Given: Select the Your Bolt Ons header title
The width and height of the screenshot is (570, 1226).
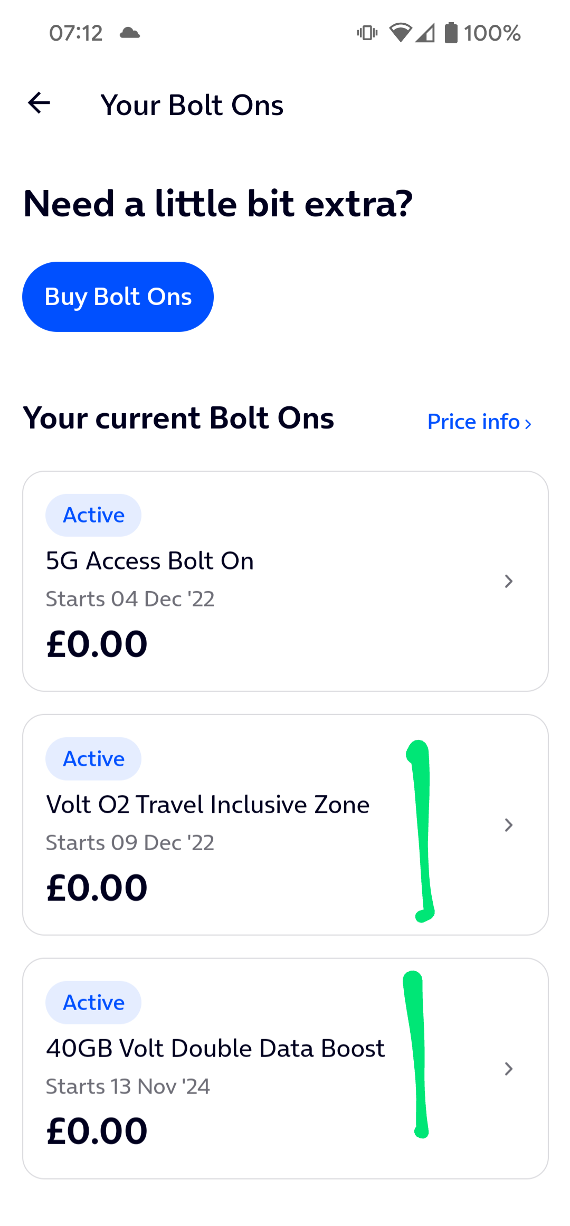Looking at the screenshot, I should (x=192, y=104).
